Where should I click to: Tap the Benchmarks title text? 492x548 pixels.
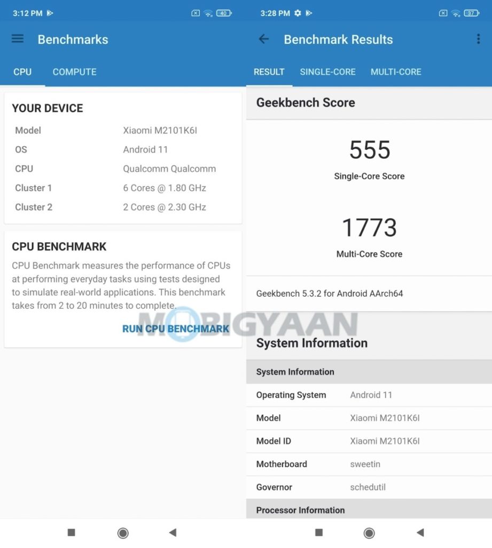pyautogui.click(x=72, y=39)
